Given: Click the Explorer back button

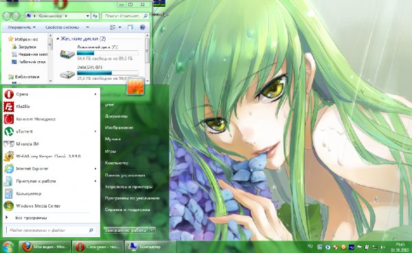Looking at the screenshot, I should 6,16.
